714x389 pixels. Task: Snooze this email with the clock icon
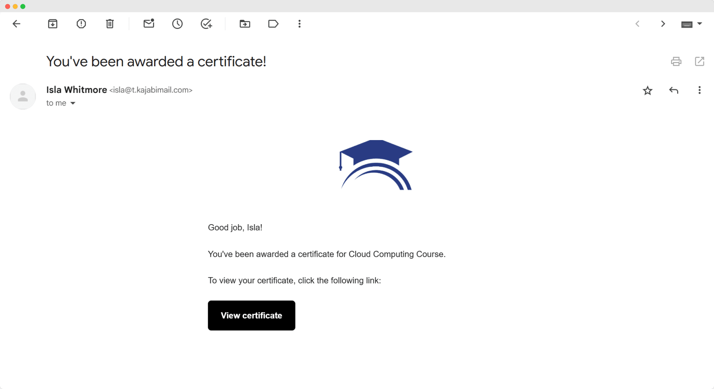coord(177,24)
